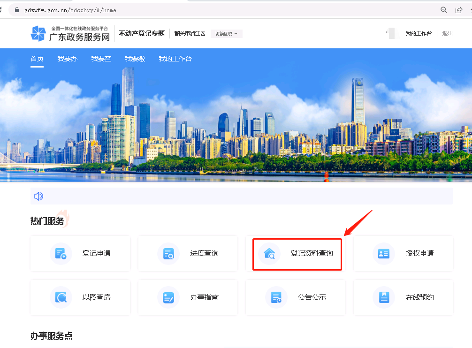Click the 办事指南 edit icon
This screenshot has width=472, height=348.
tap(168, 297)
